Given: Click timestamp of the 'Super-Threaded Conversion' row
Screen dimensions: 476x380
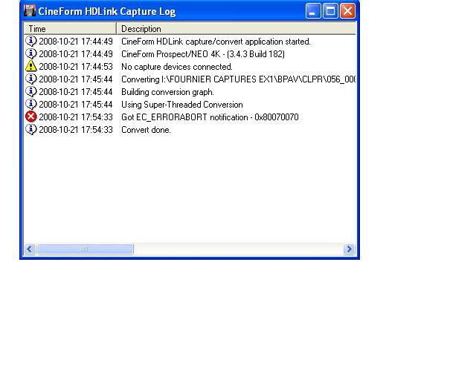Looking at the screenshot, I should (x=76, y=105).
